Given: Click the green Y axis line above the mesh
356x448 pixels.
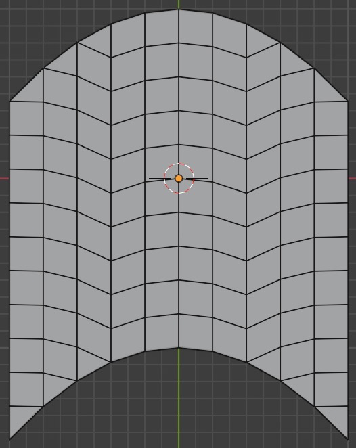Looking at the screenshot, I should pyautogui.click(x=179, y=4).
